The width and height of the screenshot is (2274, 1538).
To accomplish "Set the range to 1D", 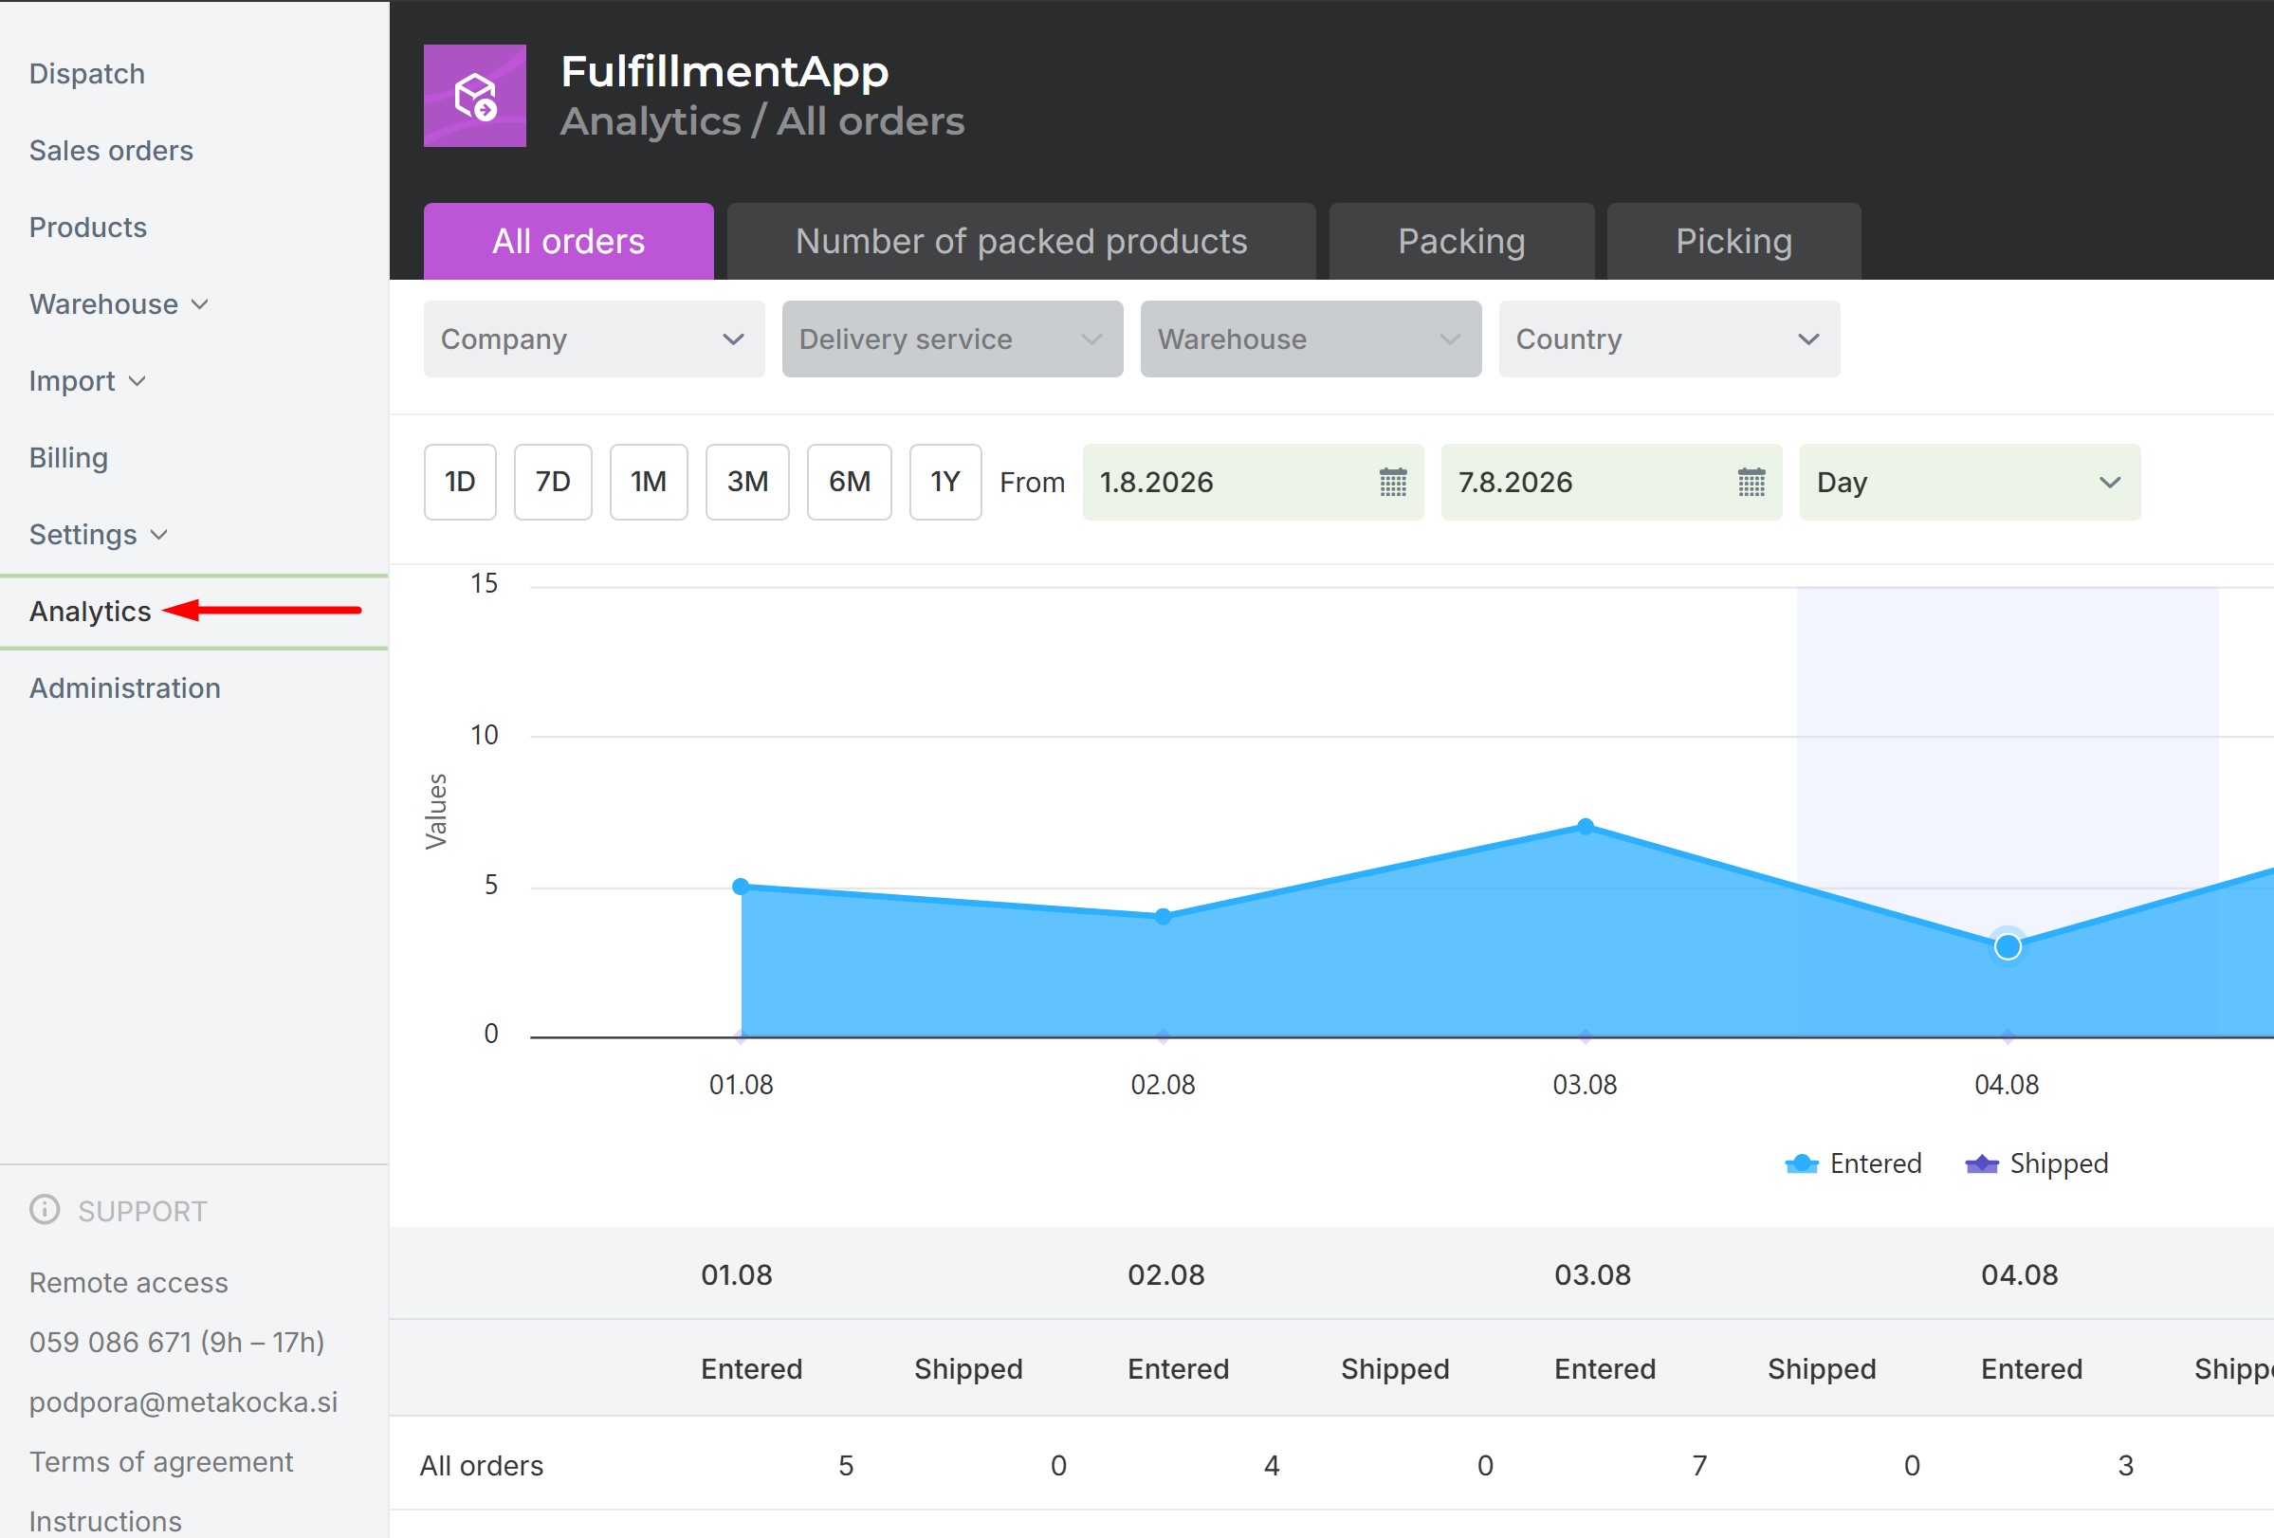I will click(x=460, y=483).
